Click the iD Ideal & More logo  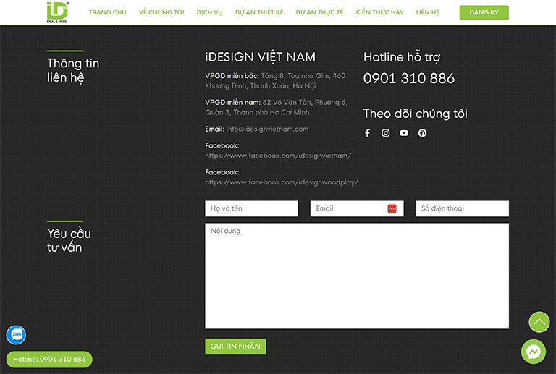click(57, 12)
